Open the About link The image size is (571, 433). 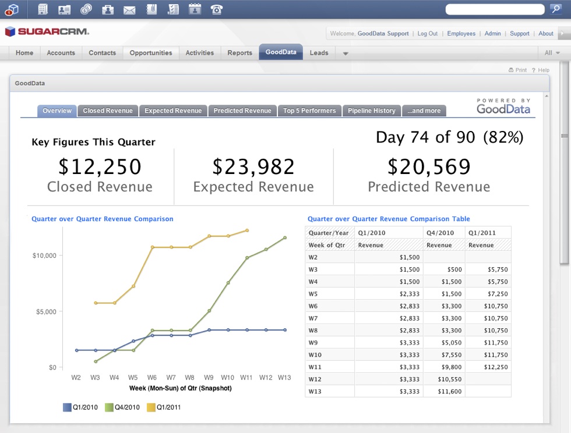tap(545, 34)
